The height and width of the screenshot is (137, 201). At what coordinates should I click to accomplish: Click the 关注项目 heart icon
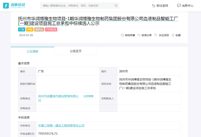pyautogui.click(x=156, y=35)
